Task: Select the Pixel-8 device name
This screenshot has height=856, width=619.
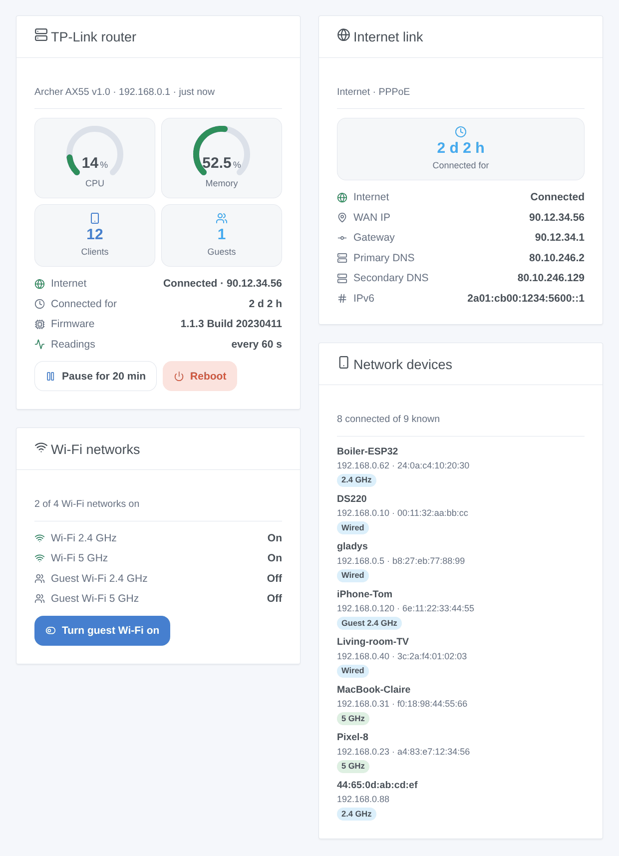Action: click(352, 737)
